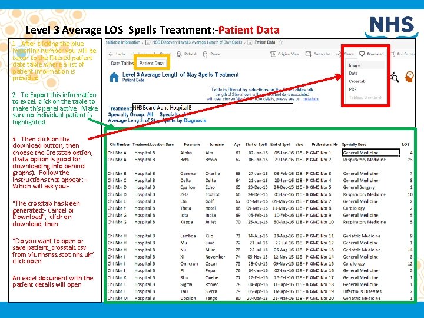Click the Forename column header
424x318 pixels.
(192, 145)
